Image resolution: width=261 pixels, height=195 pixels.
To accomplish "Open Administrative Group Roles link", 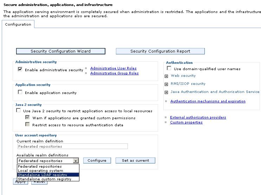I will (115, 73).
